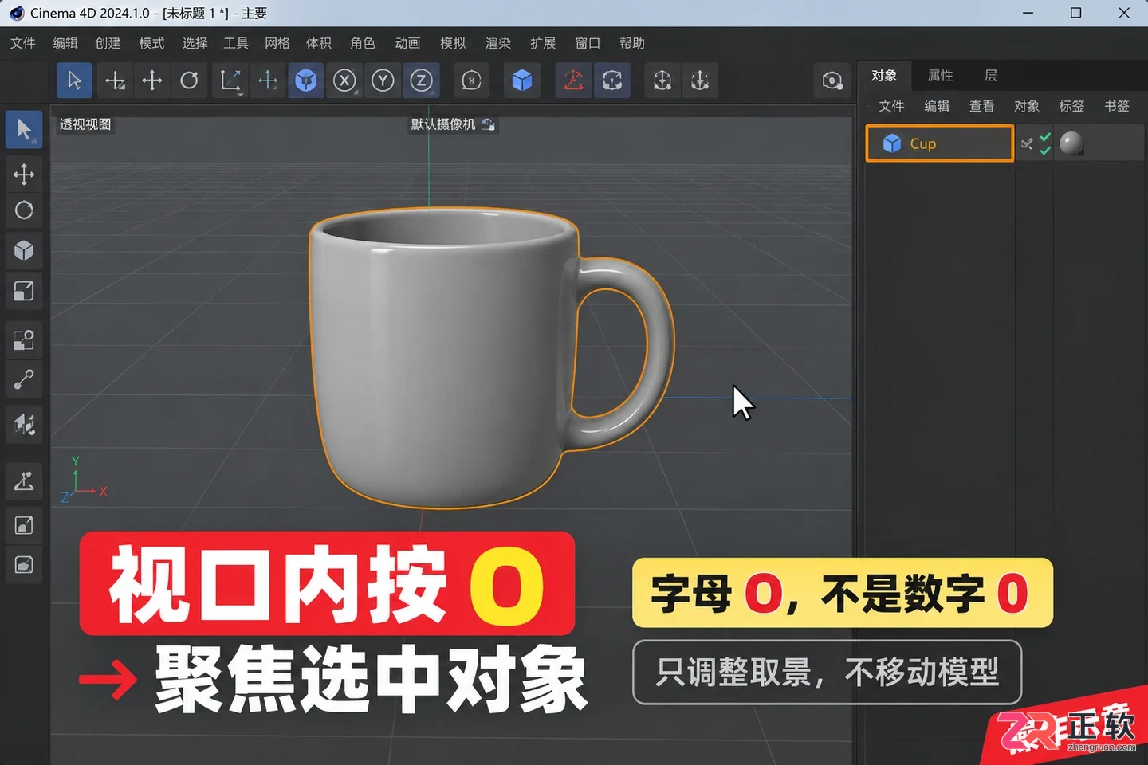
Task: Activate the Rotate tool in top toolbar
Action: click(x=189, y=80)
